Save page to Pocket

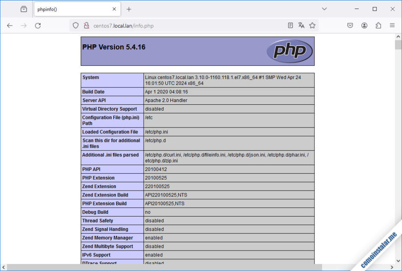point(350,25)
